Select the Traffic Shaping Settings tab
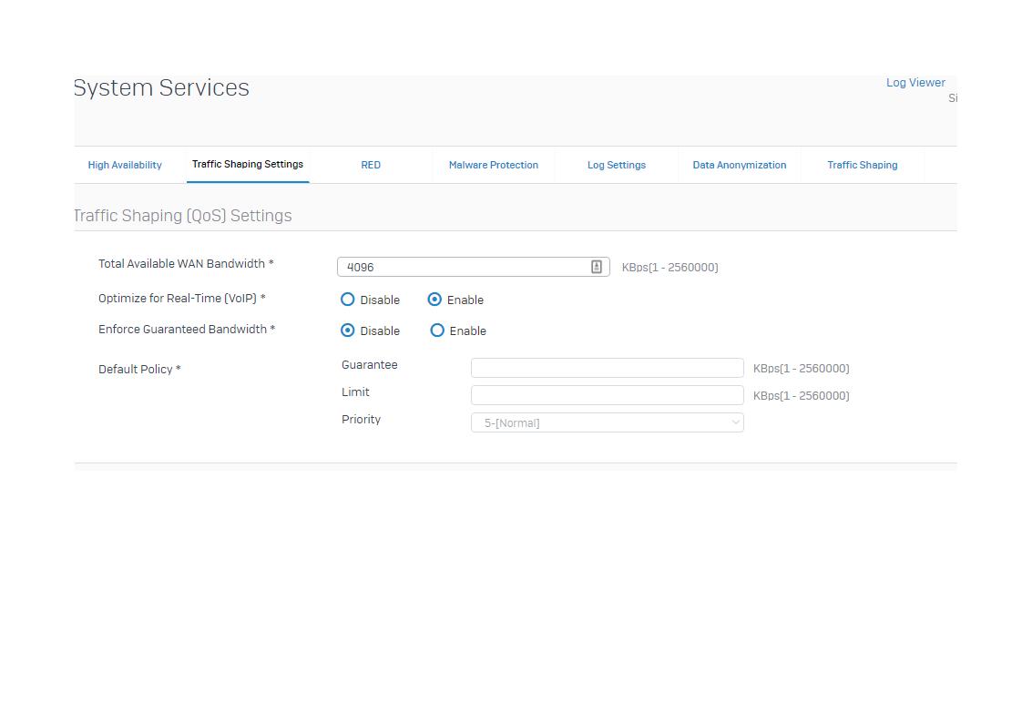 click(248, 164)
